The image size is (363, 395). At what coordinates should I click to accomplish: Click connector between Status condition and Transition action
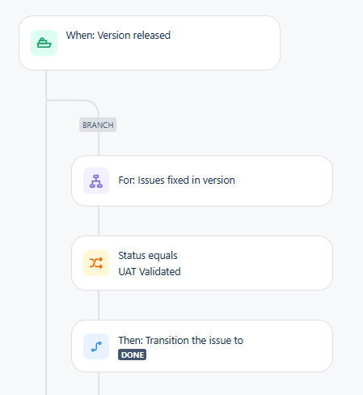click(x=99, y=305)
